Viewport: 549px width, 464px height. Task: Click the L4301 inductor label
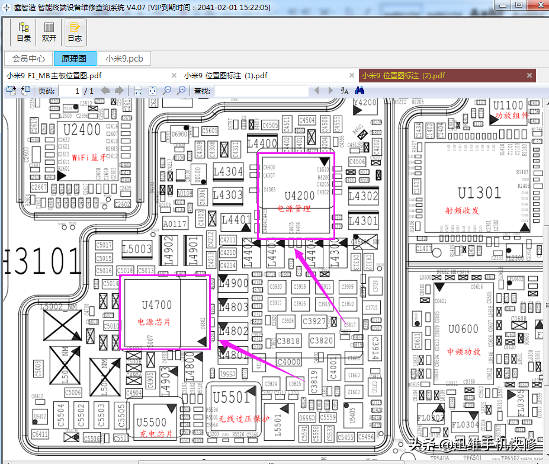[364, 221]
